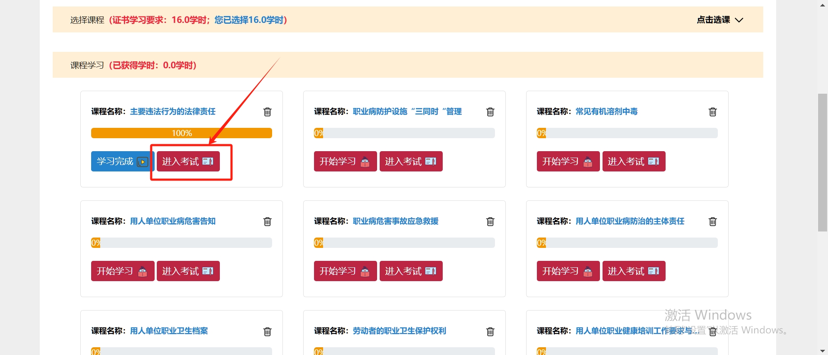
Task: Open course link 常见有机溶剂中毒
Action: coord(607,111)
